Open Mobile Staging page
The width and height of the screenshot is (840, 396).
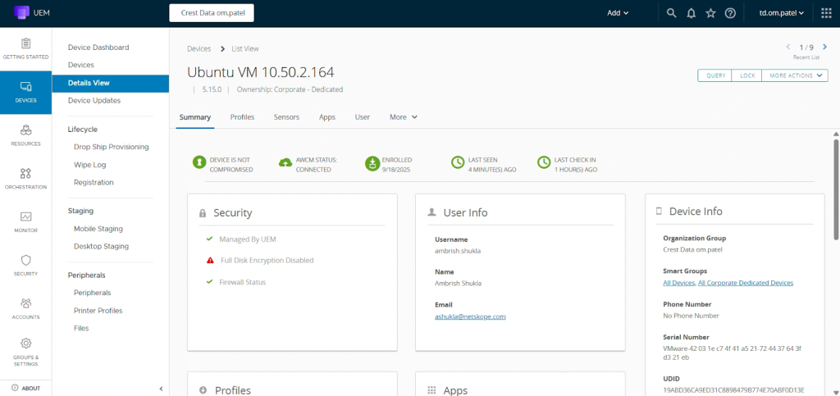click(x=98, y=229)
